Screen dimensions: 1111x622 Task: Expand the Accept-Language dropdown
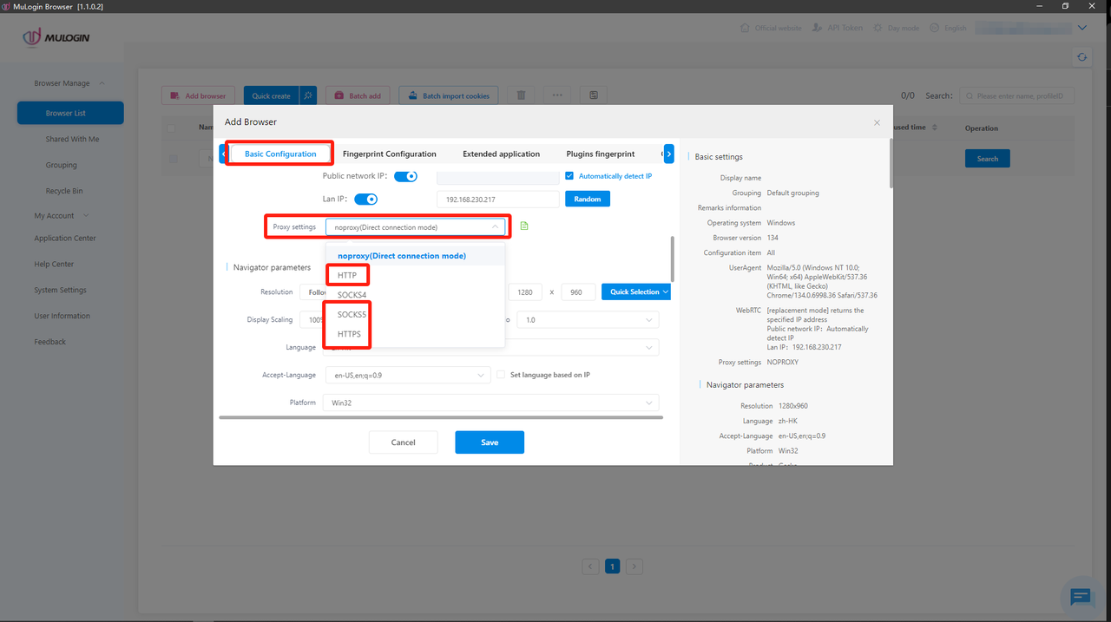coord(408,376)
